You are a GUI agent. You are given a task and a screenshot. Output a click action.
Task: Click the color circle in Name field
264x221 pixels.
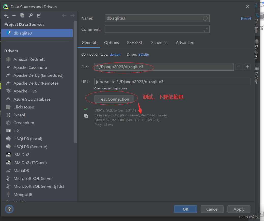coord(205,18)
